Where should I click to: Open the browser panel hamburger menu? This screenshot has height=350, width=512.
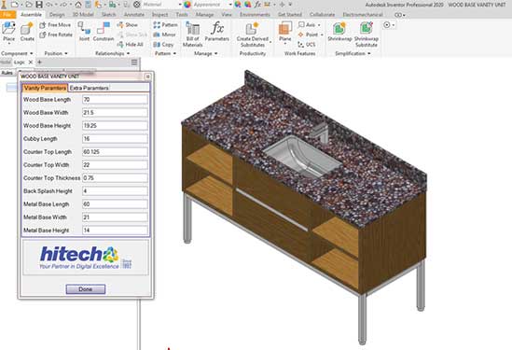tap(134, 63)
